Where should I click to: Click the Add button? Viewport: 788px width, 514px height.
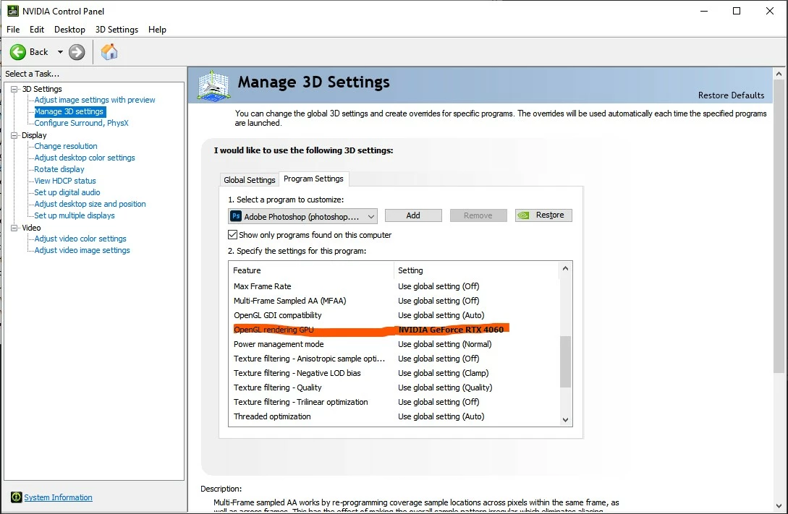pyautogui.click(x=413, y=215)
